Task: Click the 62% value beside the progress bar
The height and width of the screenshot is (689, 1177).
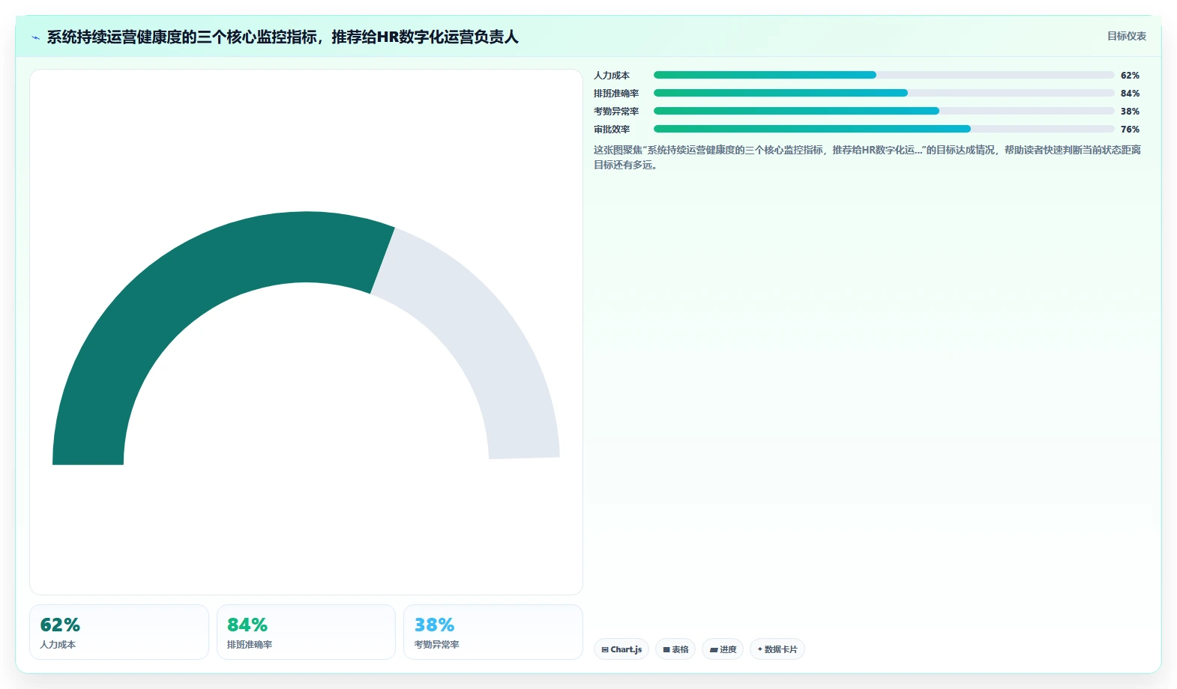Action: click(1130, 75)
